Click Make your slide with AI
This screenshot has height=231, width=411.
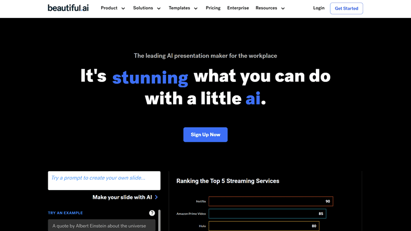(122, 197)
